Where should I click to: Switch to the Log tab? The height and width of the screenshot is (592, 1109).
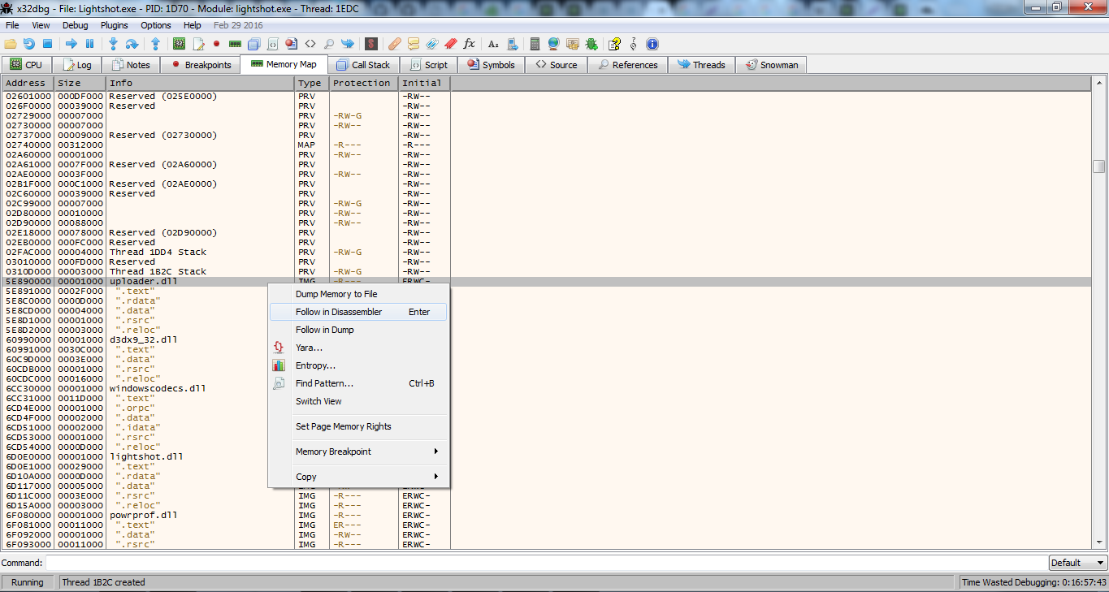77,65
